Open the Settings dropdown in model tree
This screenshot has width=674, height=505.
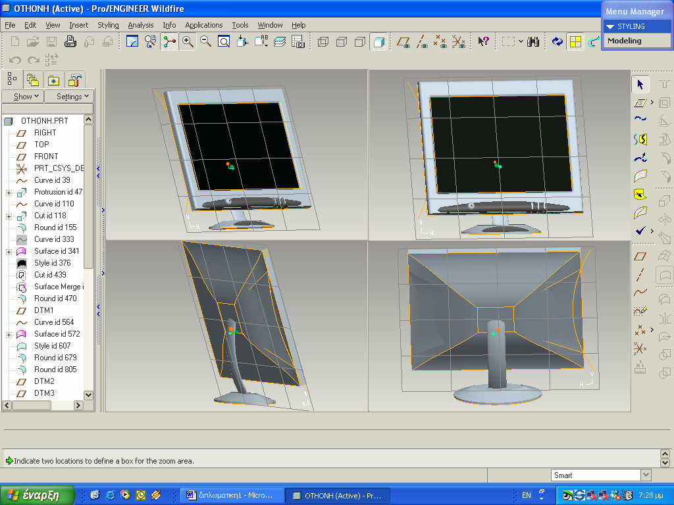[x=70, y=97]
